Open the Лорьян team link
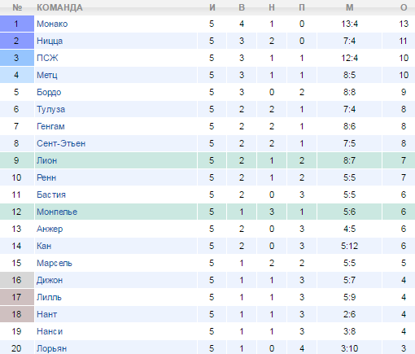The height and width of the screenshot is (354, 415). coord(51,348)
